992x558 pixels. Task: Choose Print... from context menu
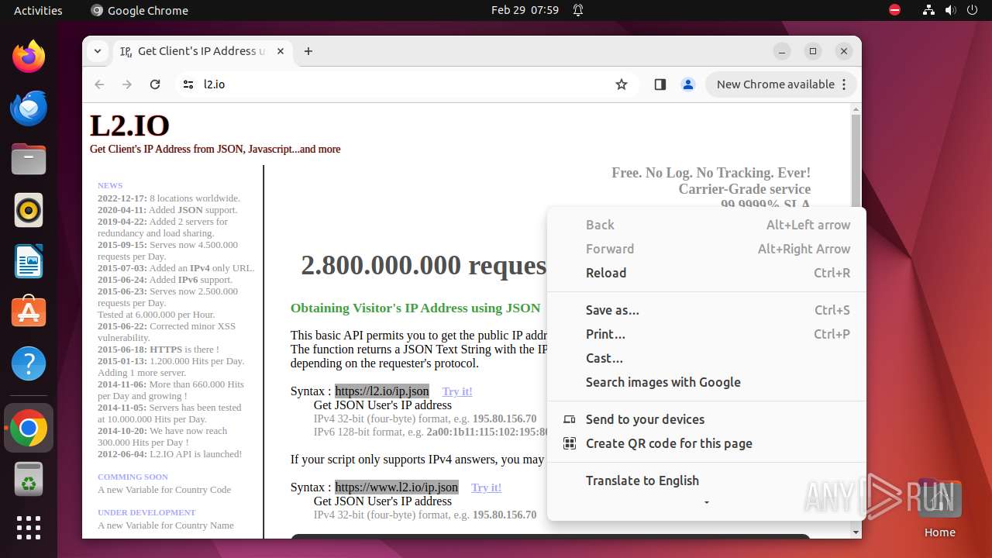coord(707,334)
